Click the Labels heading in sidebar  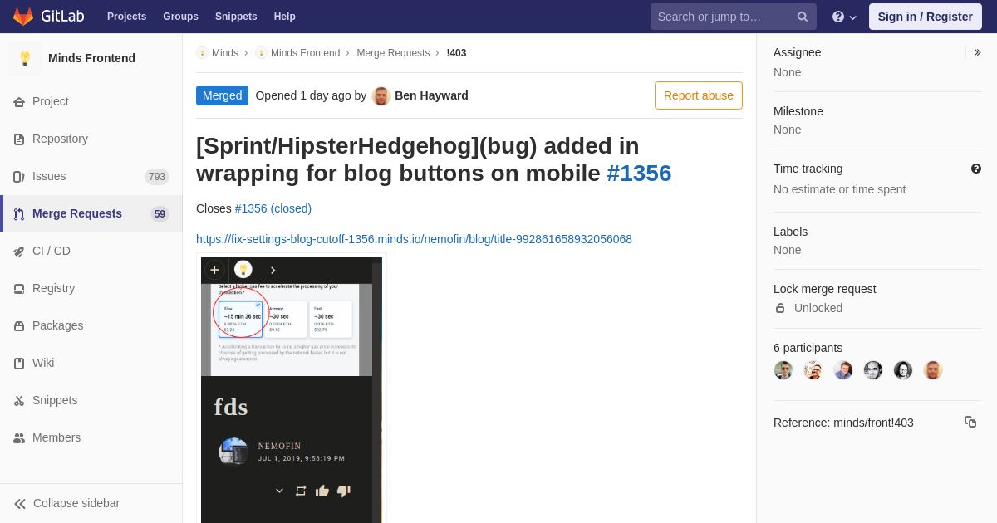pyautogui.click(x=790, y=232)
